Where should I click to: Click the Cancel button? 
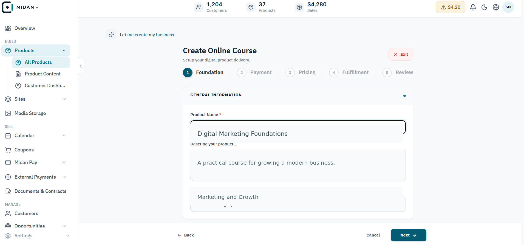coord(373,235)
